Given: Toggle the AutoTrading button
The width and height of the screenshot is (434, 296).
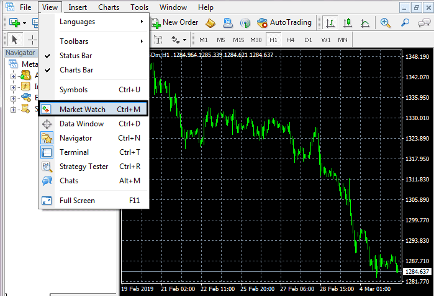Looking at the screenshot, I should coord(284,22).
